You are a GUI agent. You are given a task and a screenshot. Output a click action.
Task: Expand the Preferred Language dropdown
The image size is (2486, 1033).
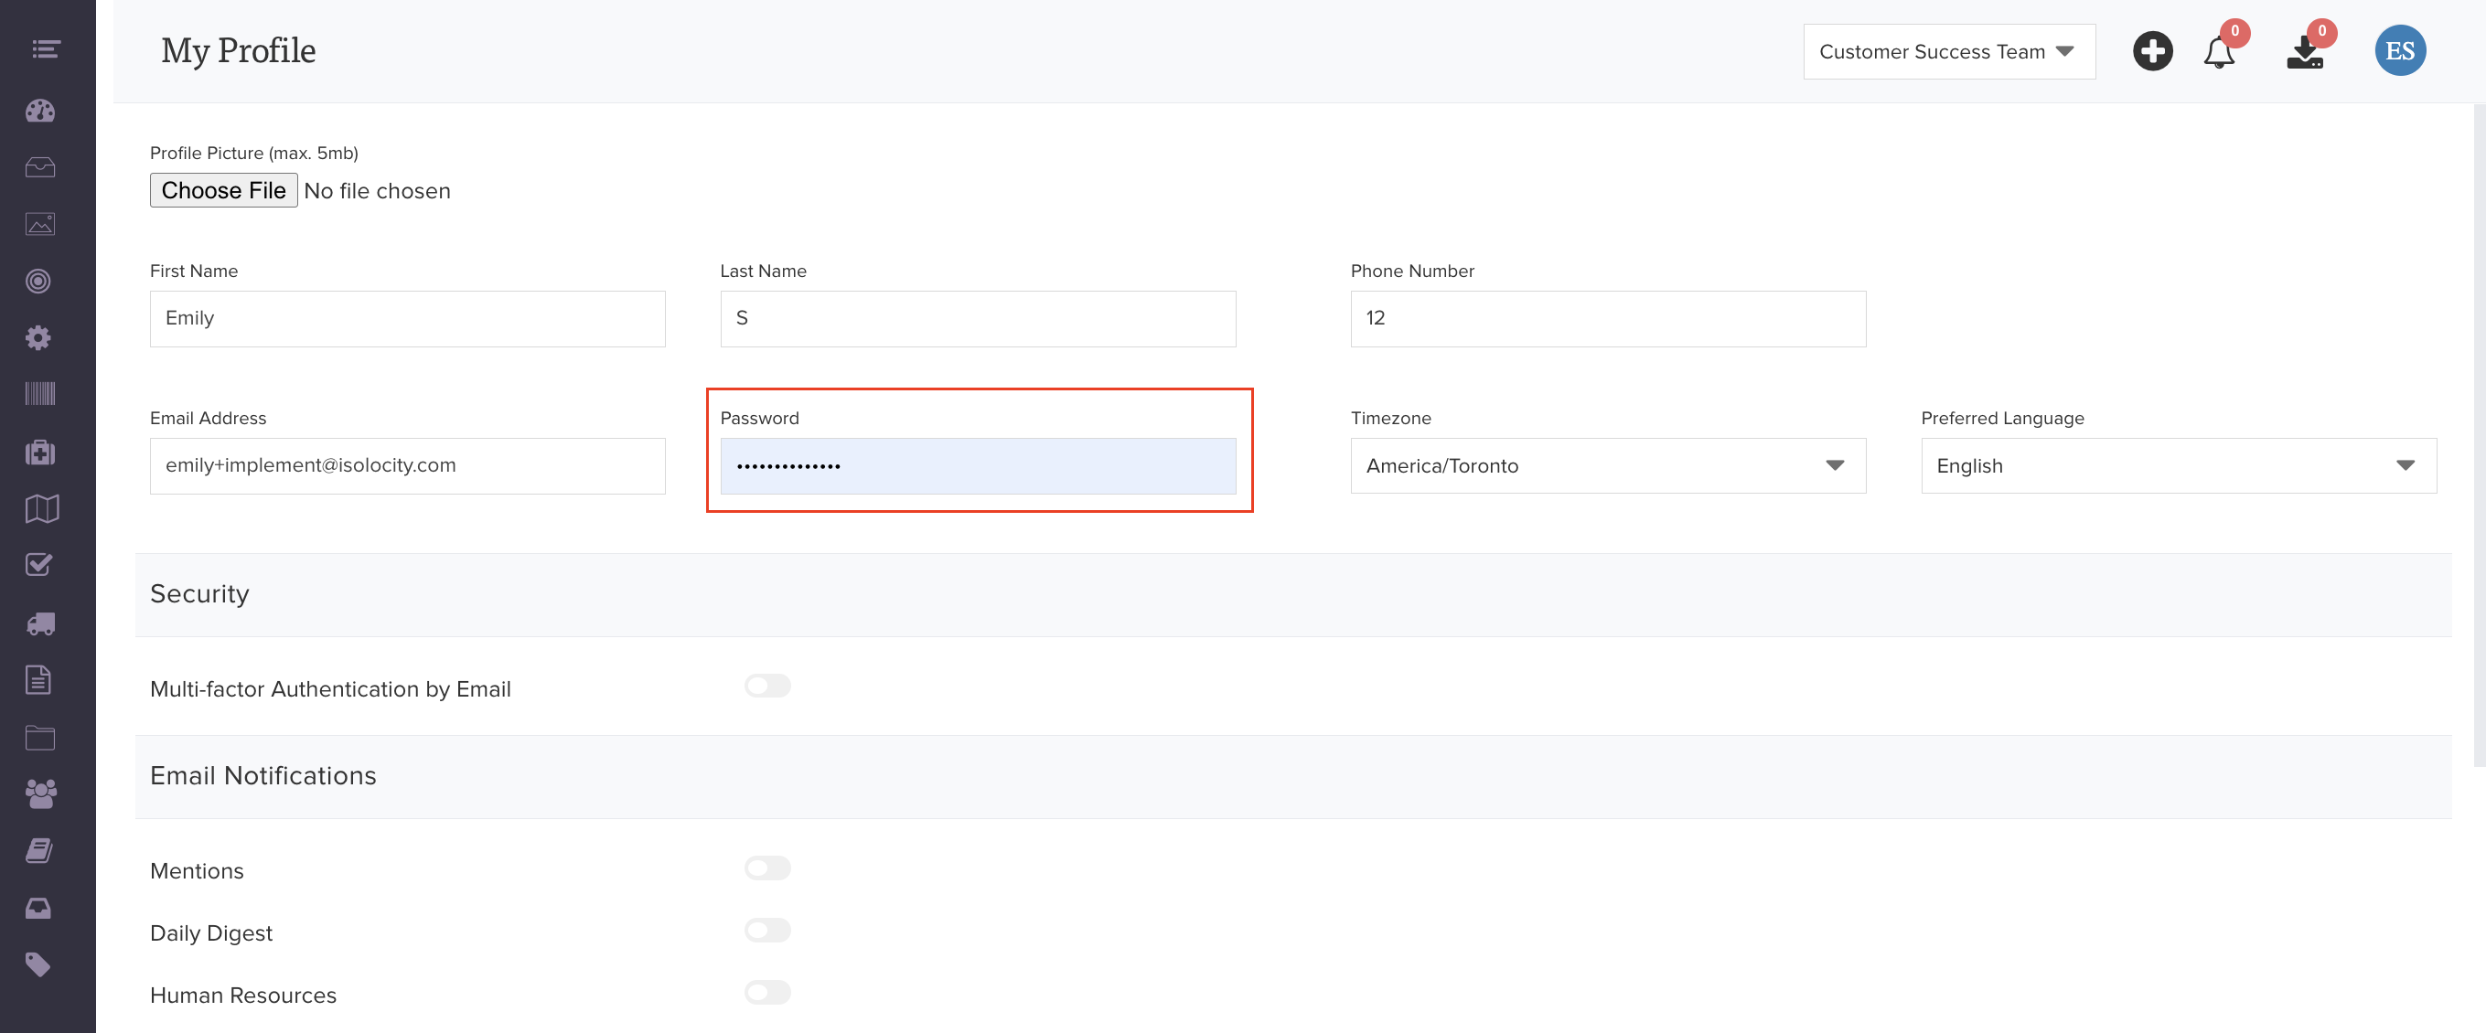[2177, 466]
